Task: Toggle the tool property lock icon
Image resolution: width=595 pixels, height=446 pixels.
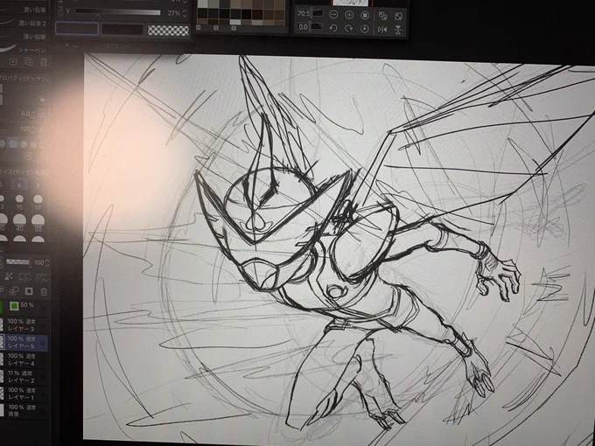Action: tap(42, 99)
